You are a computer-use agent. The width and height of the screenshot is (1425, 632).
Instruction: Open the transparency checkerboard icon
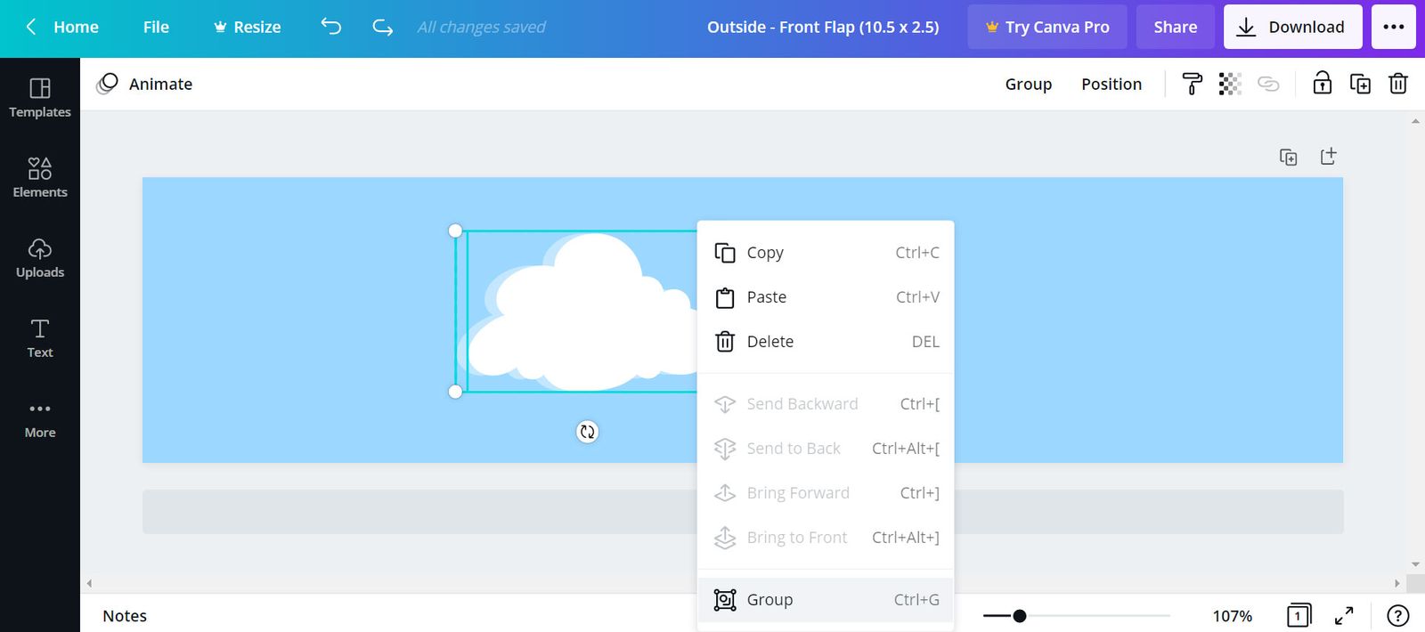point(1230,84)
